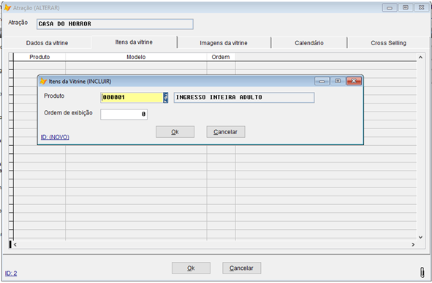This screenshot has width=432, height=283.
Task: Select the Itens da vitrine tab
Action: tap(134, 42)
